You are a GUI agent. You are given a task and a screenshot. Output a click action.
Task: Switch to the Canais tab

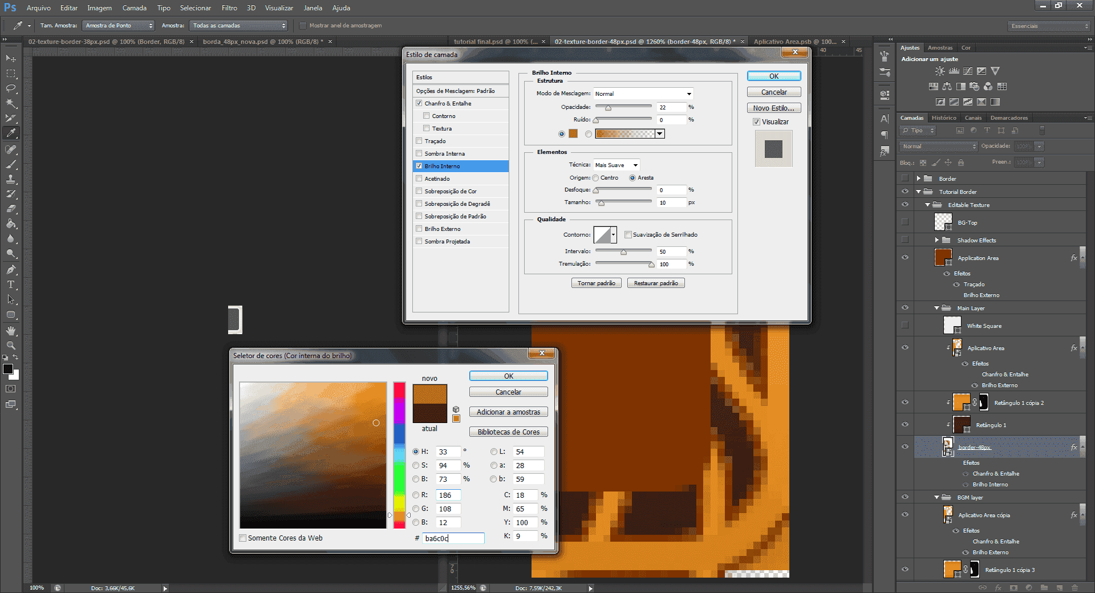[x=973, y=118]
